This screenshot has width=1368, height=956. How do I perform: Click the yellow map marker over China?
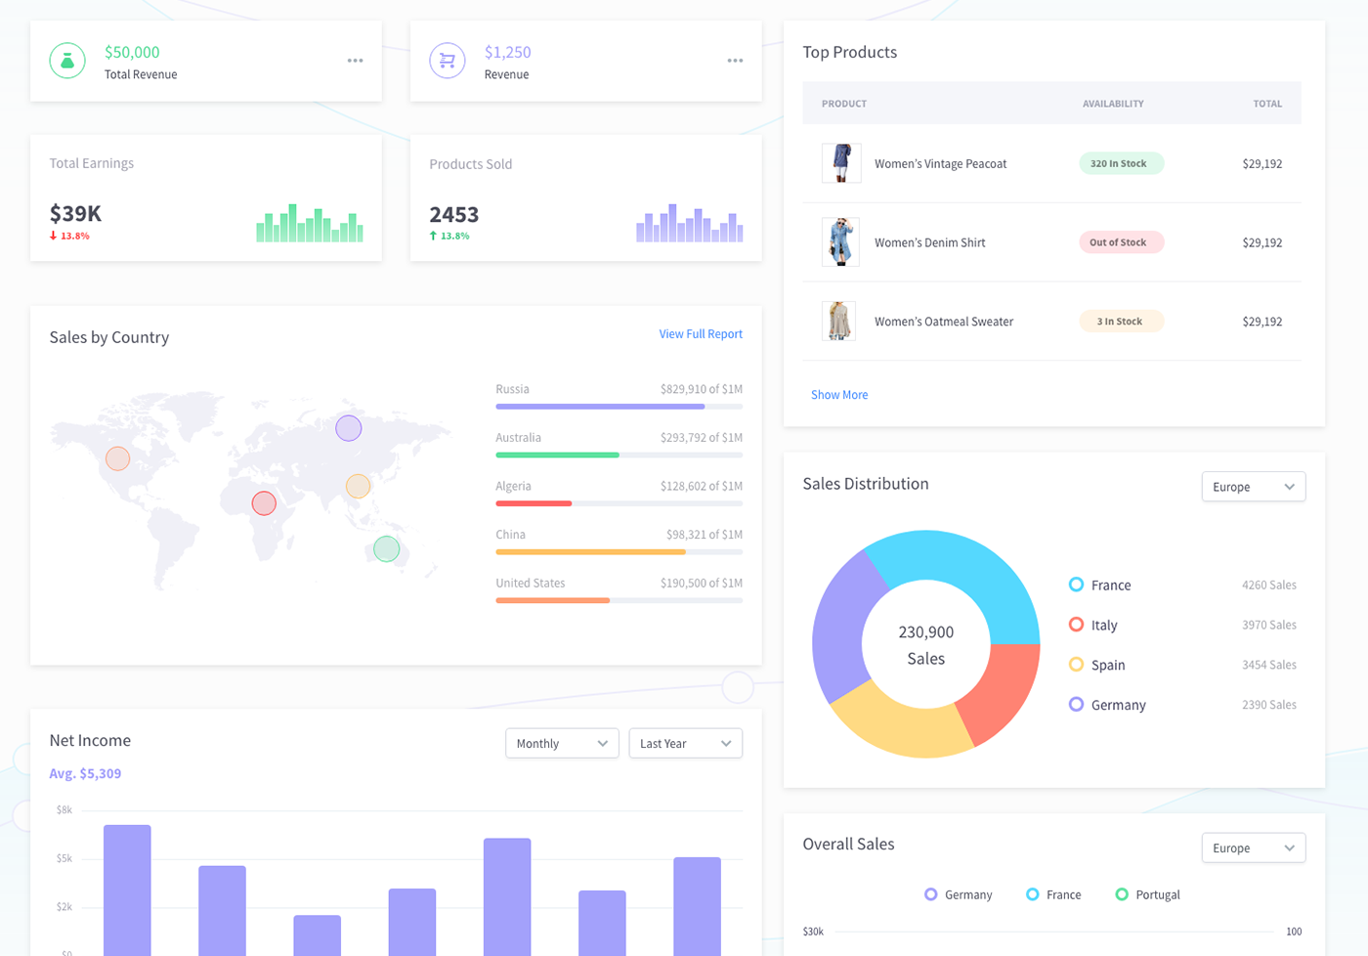(x=359, y=486)
